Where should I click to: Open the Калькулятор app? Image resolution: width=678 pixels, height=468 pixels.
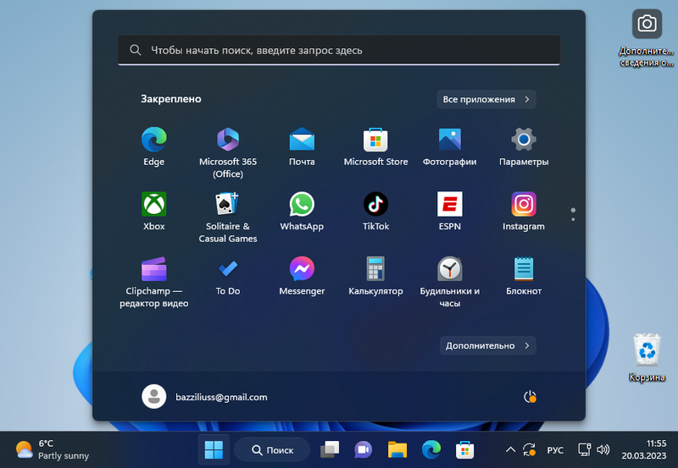click(x=375, y=276)
